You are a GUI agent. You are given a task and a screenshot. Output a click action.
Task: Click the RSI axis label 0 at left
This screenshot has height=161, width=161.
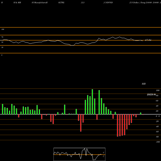tap(2, 55)
